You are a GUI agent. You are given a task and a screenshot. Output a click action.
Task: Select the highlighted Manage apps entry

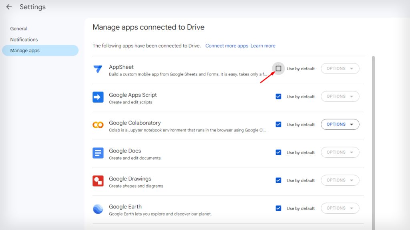(x=25, y=50)
